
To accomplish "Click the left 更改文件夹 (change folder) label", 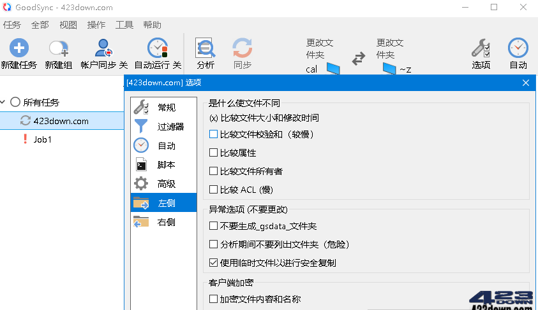I will [x=320, y=48].
